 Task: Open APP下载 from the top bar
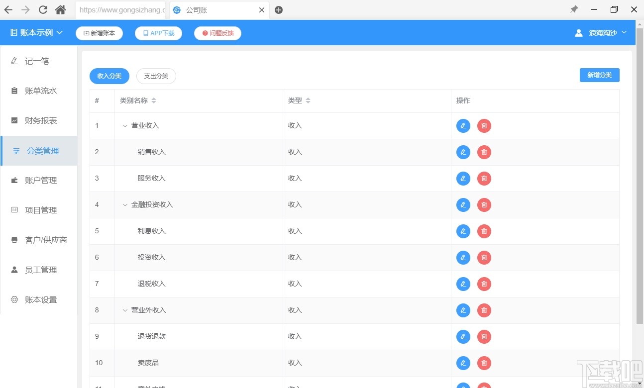tap(158, 33)
